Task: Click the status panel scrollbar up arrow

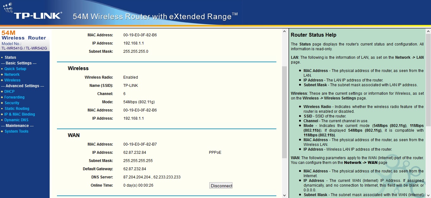Action: click(284, 31)
